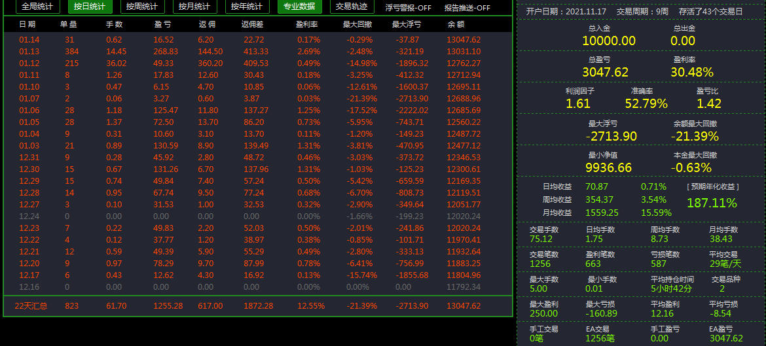The height and width of the screenshot is (346, 766).
Task: Select the 01.05 date row
Action: click(x=258, y=122)
